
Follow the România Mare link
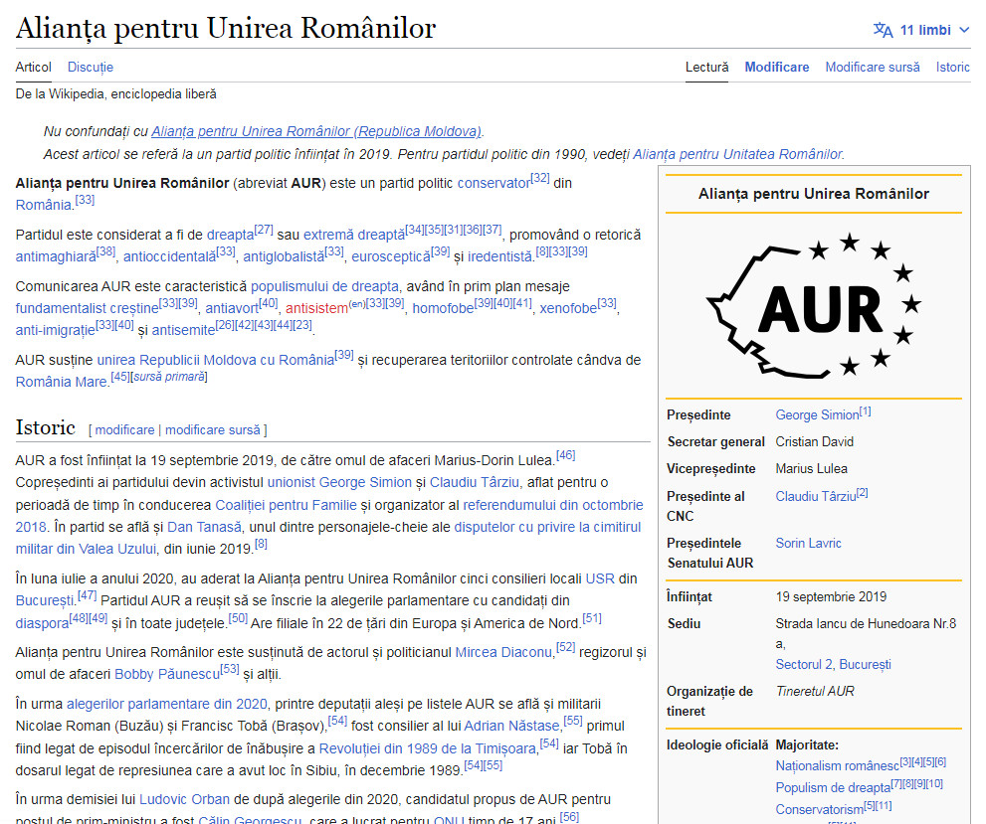click(61, 382)
